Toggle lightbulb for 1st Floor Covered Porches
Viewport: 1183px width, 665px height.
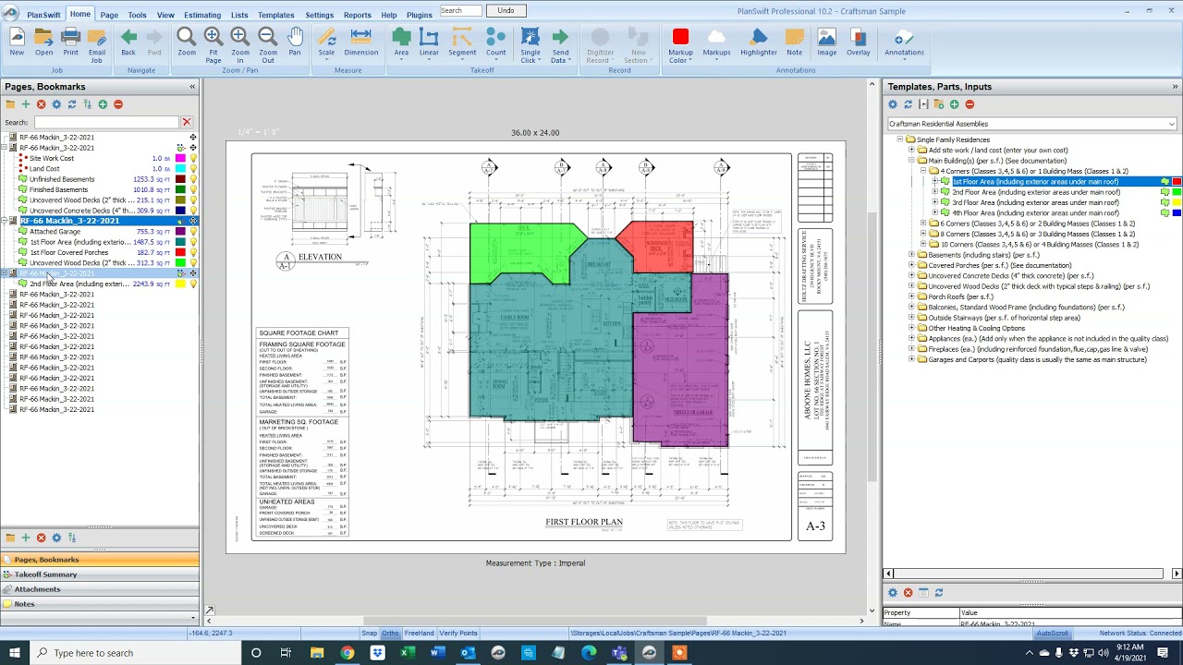click(x=193, y=252)
